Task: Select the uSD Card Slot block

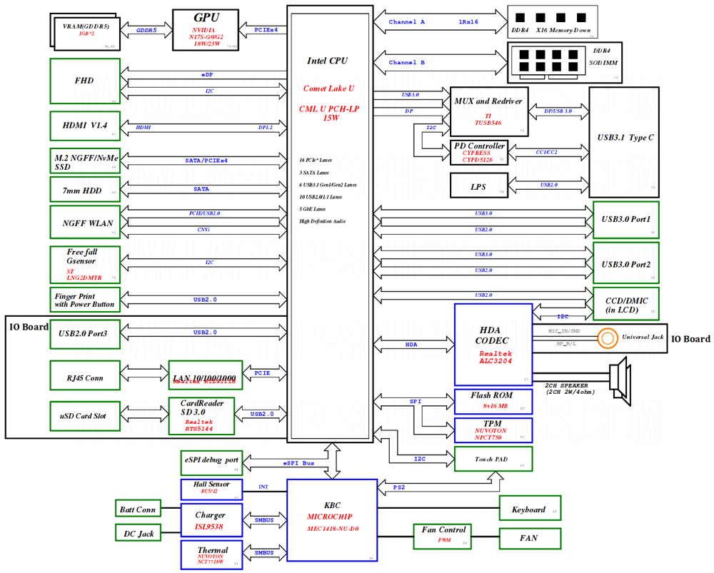Action: 85,416
